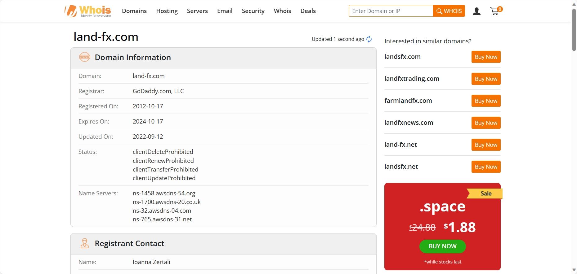Click the Updated 1 second ago text
Screen dimensions: 577x274
click(x=338, y=39)
